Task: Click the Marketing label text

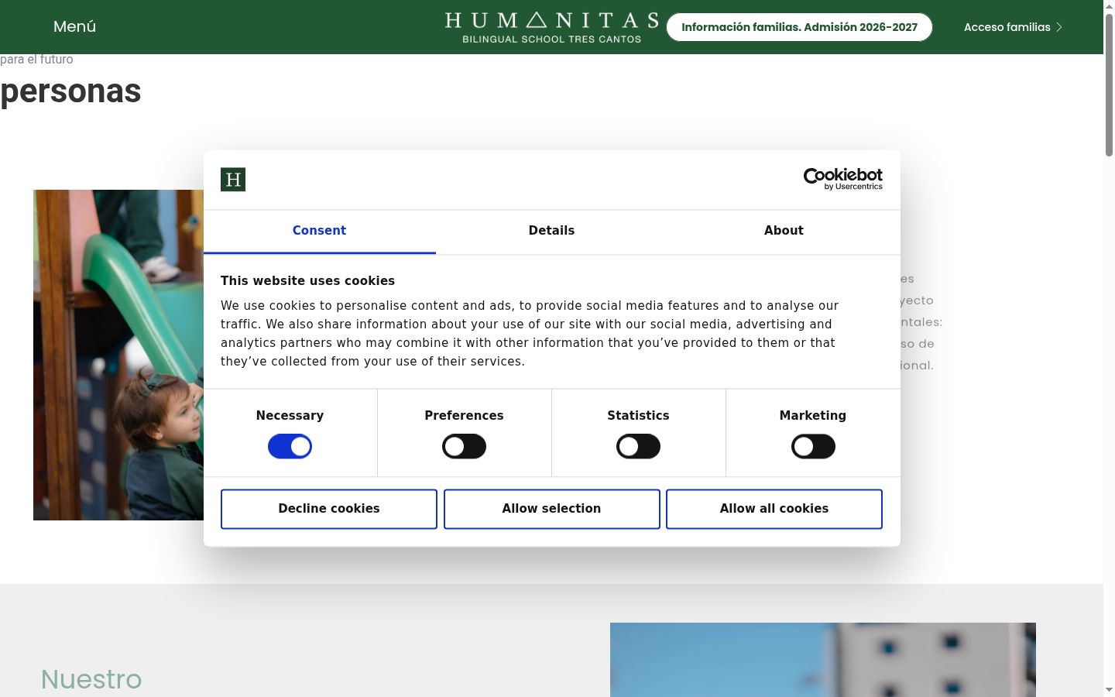Action: point(813,416)
